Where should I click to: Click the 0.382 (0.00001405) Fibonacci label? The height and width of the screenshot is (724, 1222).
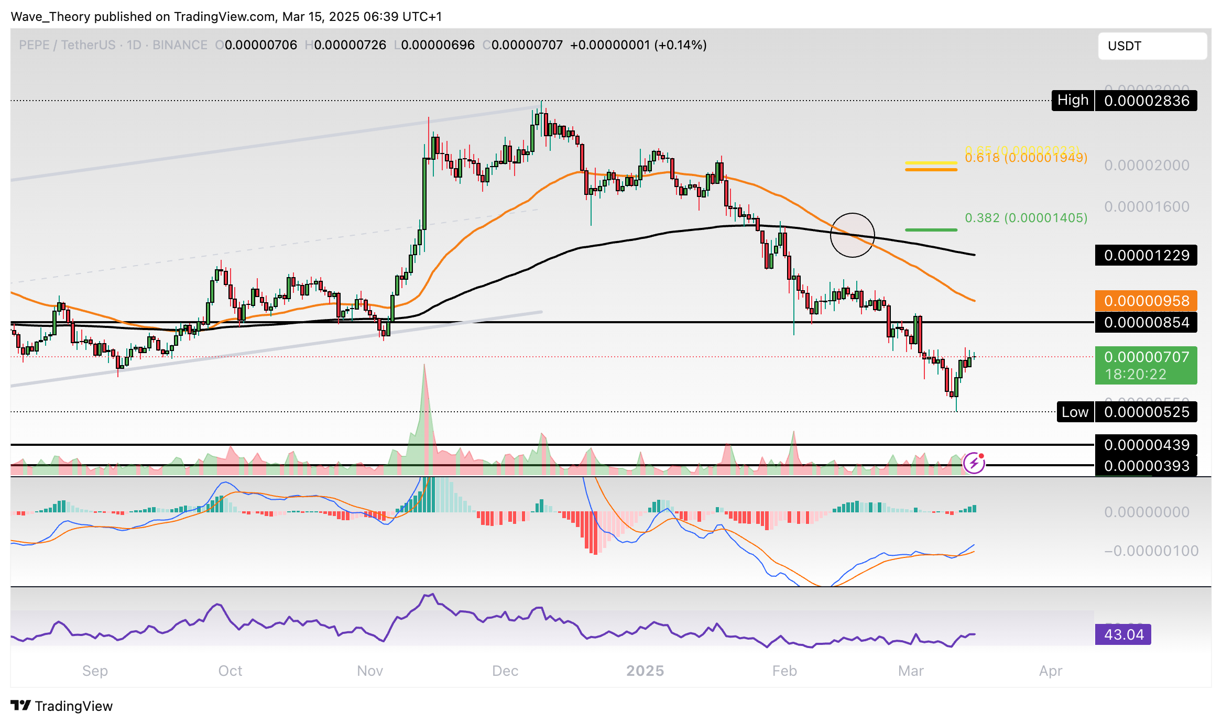pyautogui.click(x=1025, y=218)
